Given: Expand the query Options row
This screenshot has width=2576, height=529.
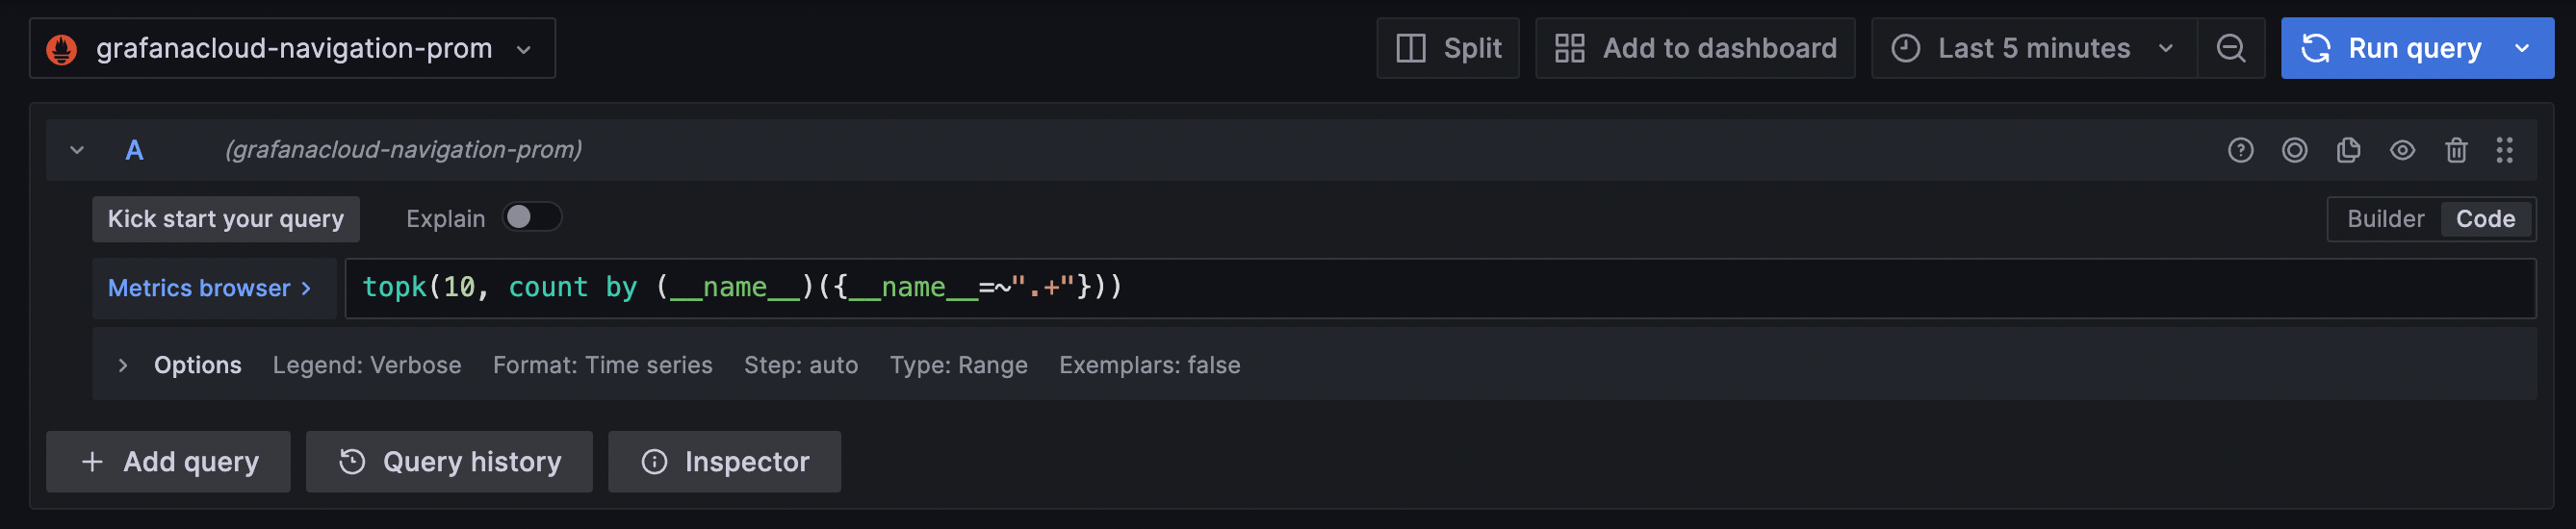Looking at the screenshot, I should 123,365.
